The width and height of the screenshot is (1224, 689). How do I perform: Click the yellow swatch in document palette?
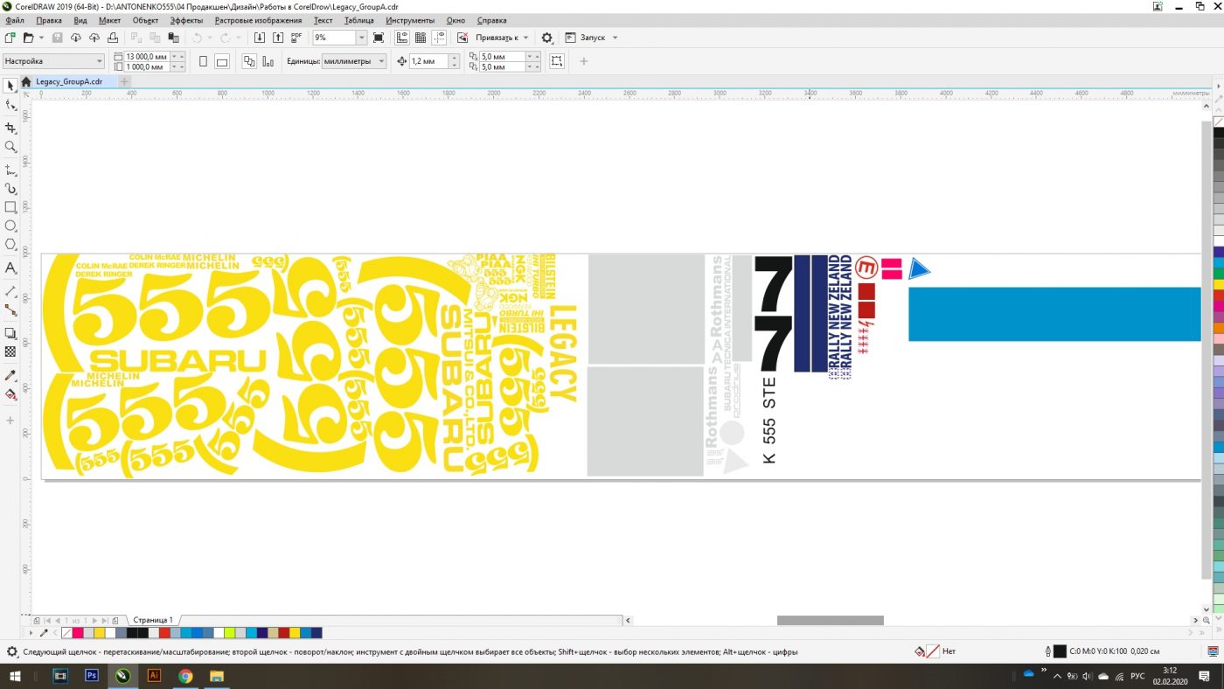[x=99, y=632]
